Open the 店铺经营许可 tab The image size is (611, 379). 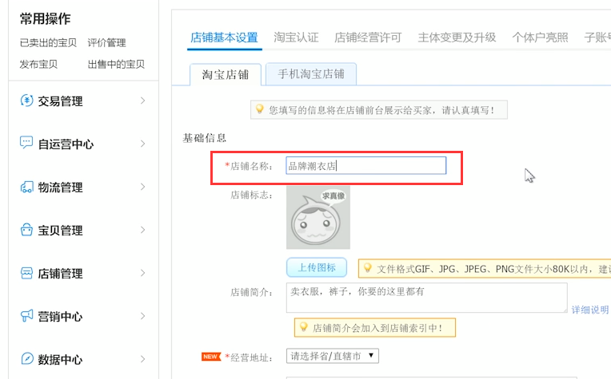click(x=368, y=38)
